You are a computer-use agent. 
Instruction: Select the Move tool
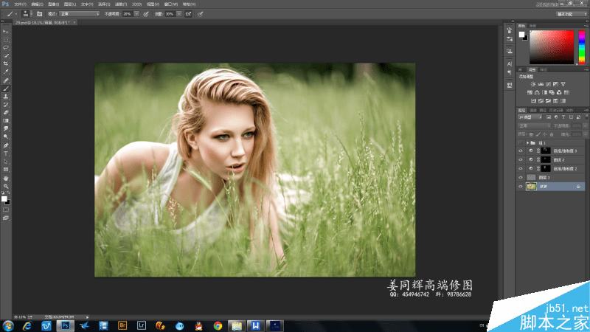pos(7,32)
